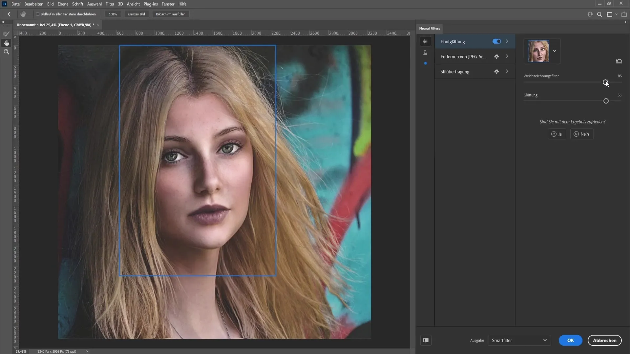Enable Bildlauf in allen Fenstern durchführen
The image size is (630, 354).
[x=38, y=14]
